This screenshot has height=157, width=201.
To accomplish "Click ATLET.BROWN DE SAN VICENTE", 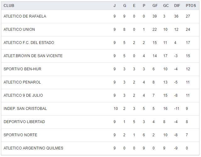I will tap(33, 56).
